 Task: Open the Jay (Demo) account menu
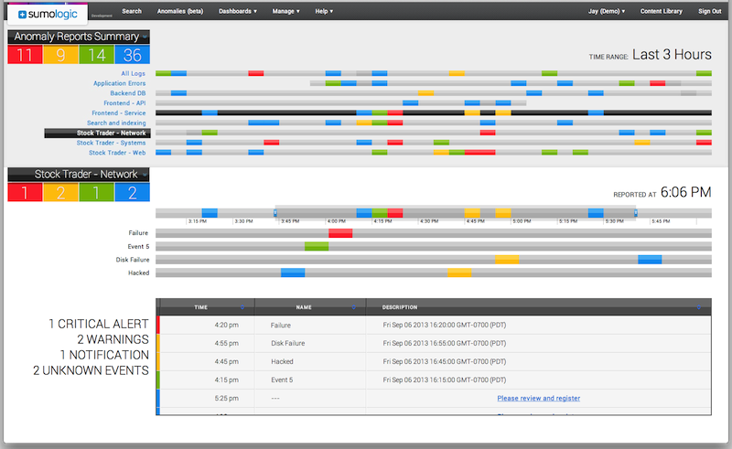(x=607, y=11)
